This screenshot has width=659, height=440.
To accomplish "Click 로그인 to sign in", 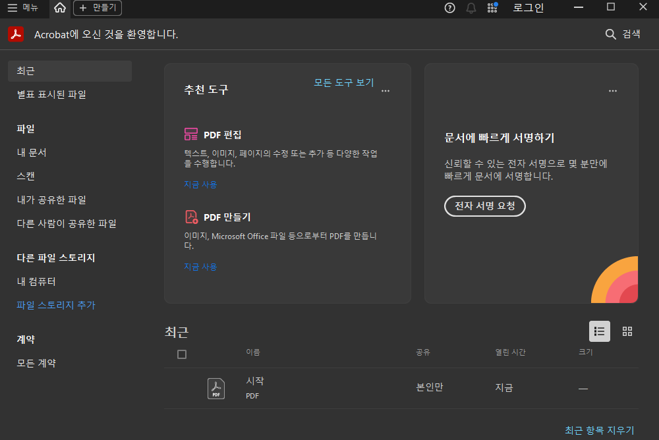I will click(529, 7).
